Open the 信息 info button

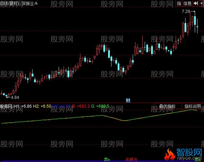pos(187,3)
